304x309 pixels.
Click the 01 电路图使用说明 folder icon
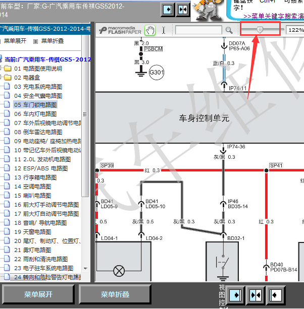[x=8, y=69]
